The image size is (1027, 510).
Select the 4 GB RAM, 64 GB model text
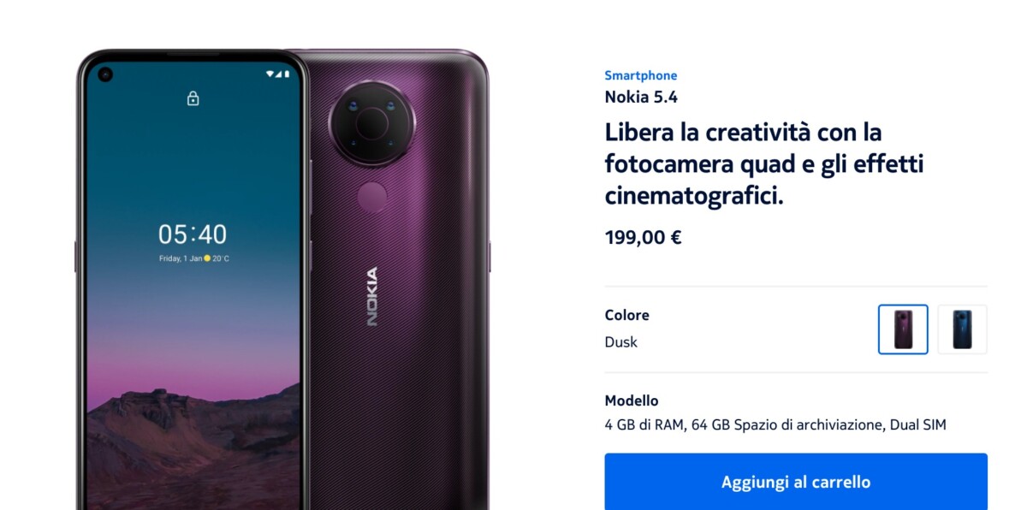pos(775,424)
